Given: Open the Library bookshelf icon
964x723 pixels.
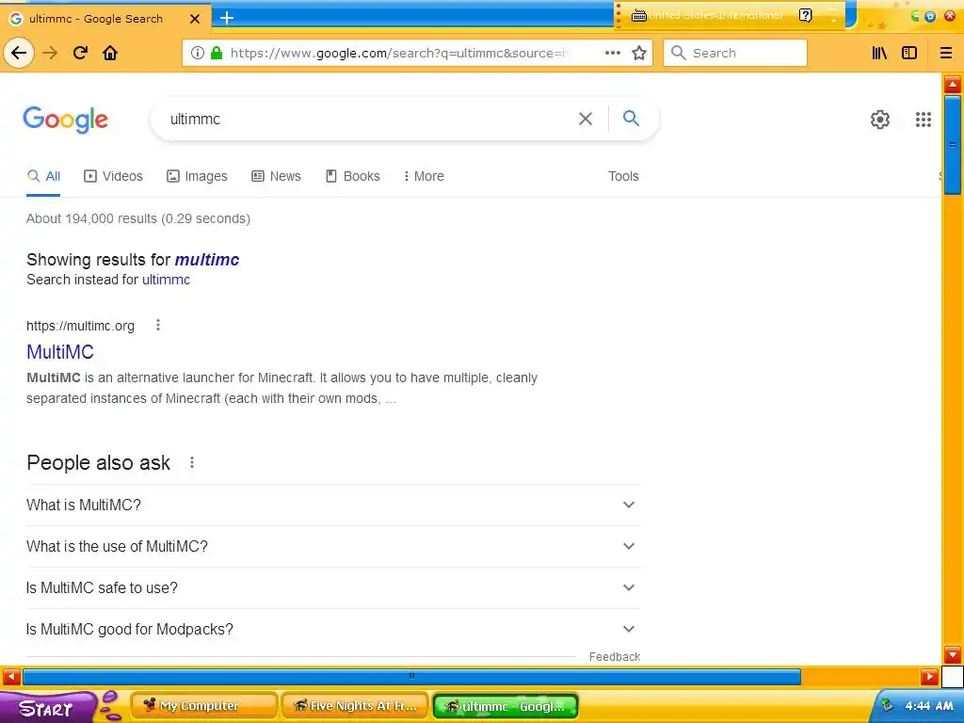Looking at the screenshot, I should [x=880, y=53].
